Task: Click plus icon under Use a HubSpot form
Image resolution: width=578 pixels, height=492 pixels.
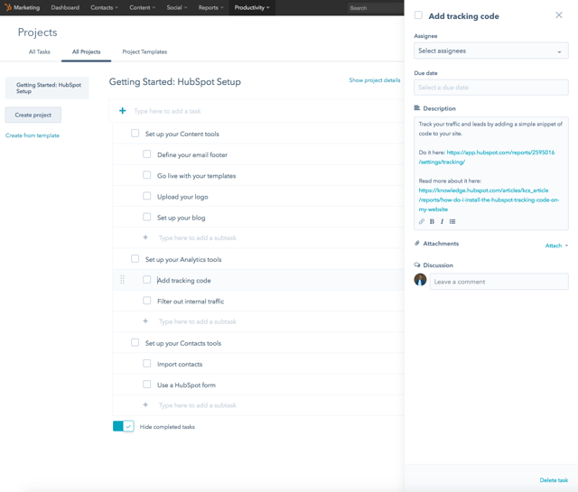Action: point(145,404)
